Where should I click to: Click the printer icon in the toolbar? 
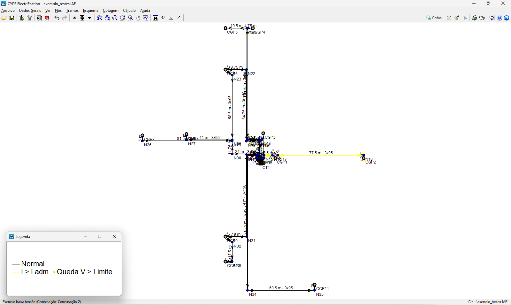(x=474, y=18)
